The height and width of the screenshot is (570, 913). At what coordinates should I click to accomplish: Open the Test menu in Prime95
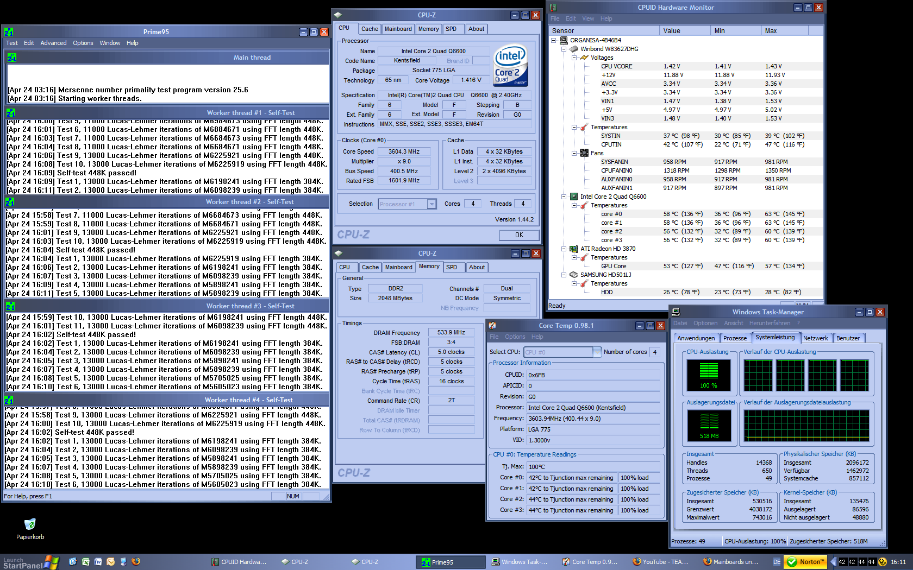[x=12, y=43]
